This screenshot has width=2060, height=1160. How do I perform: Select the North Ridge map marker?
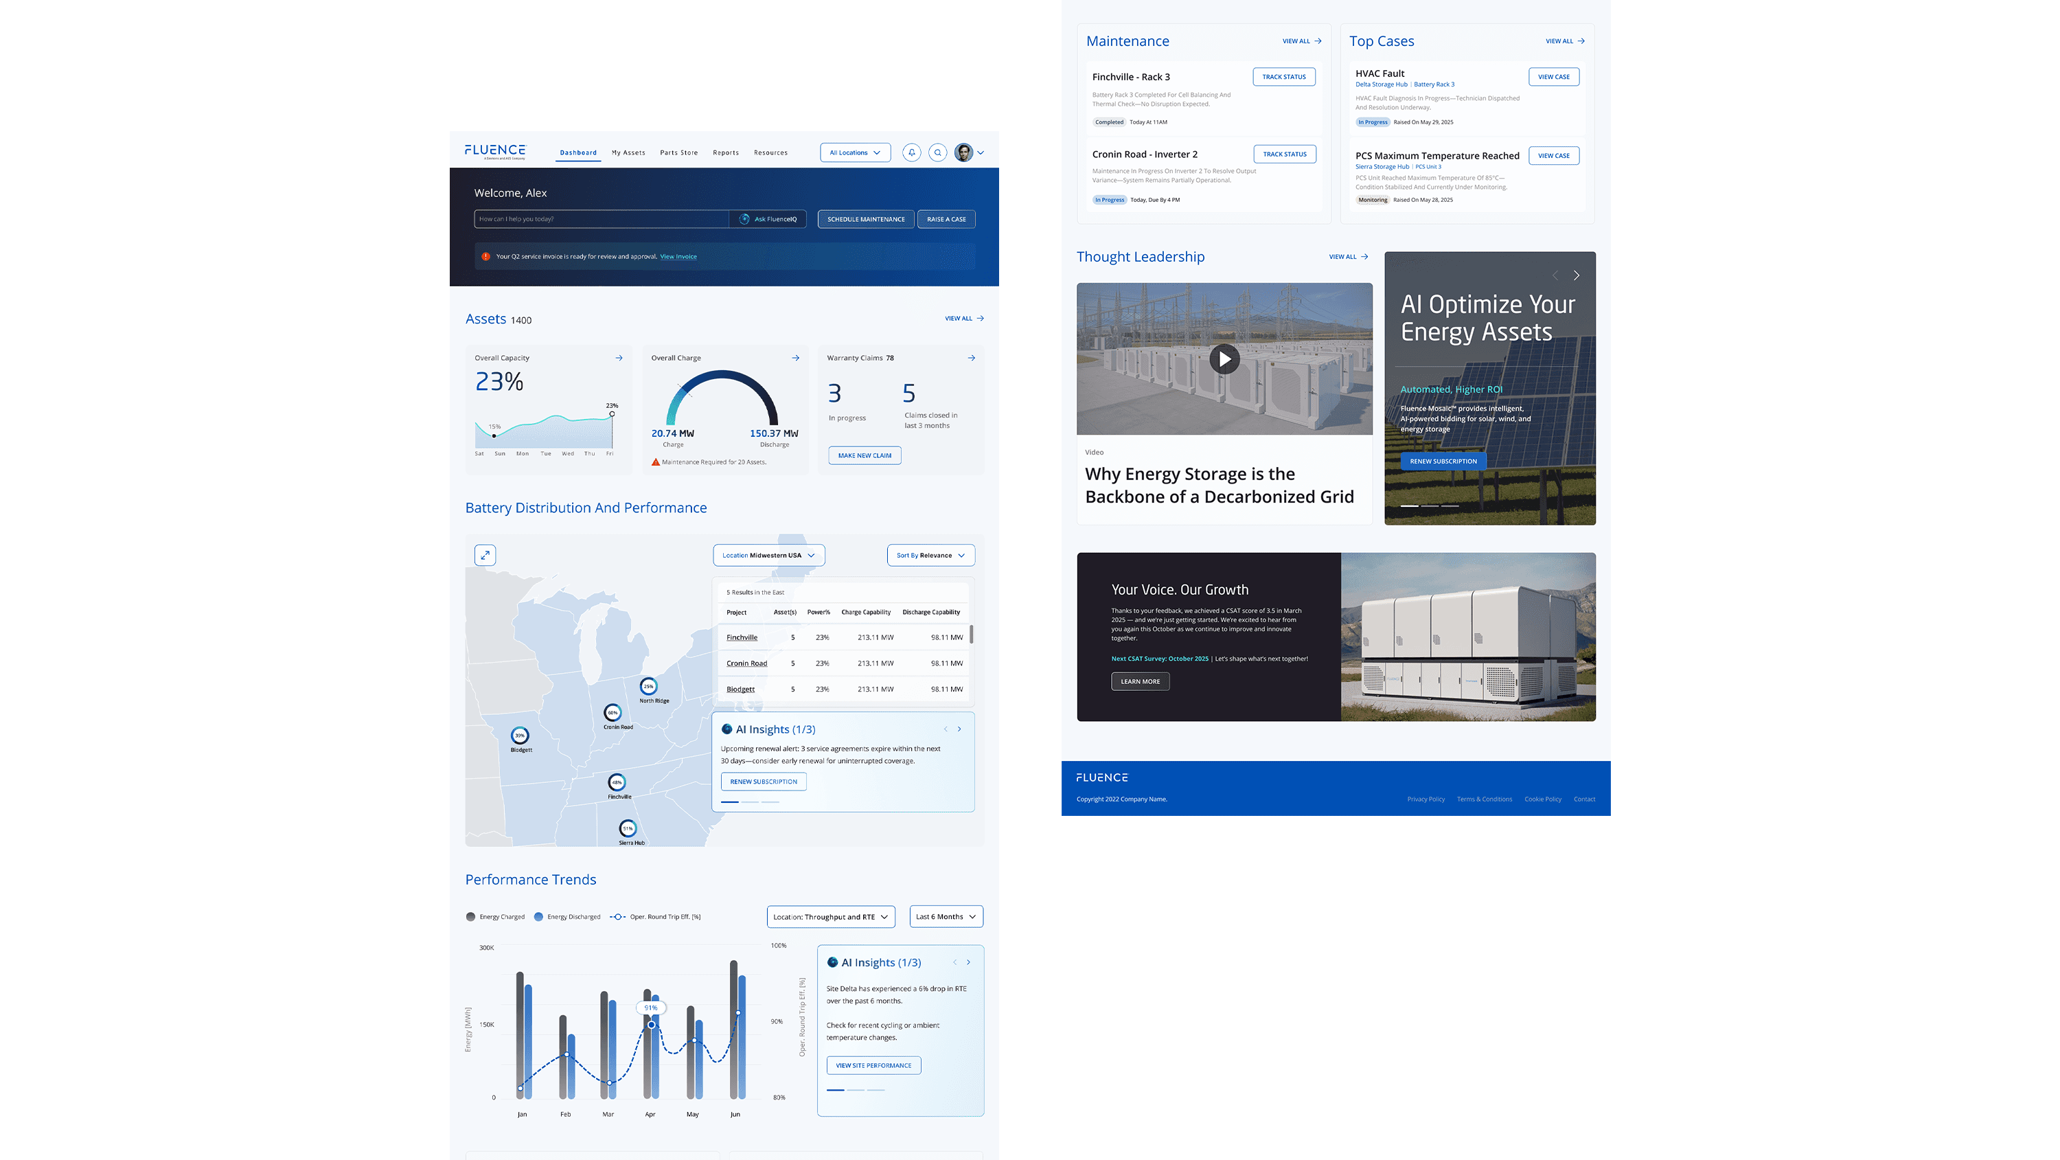point(648,686)
